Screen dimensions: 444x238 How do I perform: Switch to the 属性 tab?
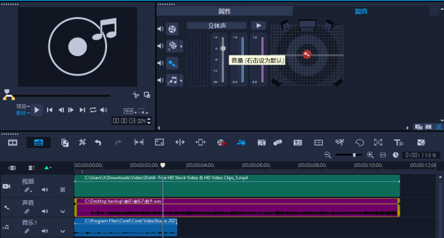point(225,11)
